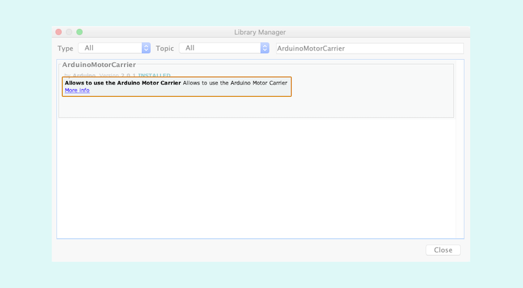Click the empty area below library entry

(x=255, y=177)
